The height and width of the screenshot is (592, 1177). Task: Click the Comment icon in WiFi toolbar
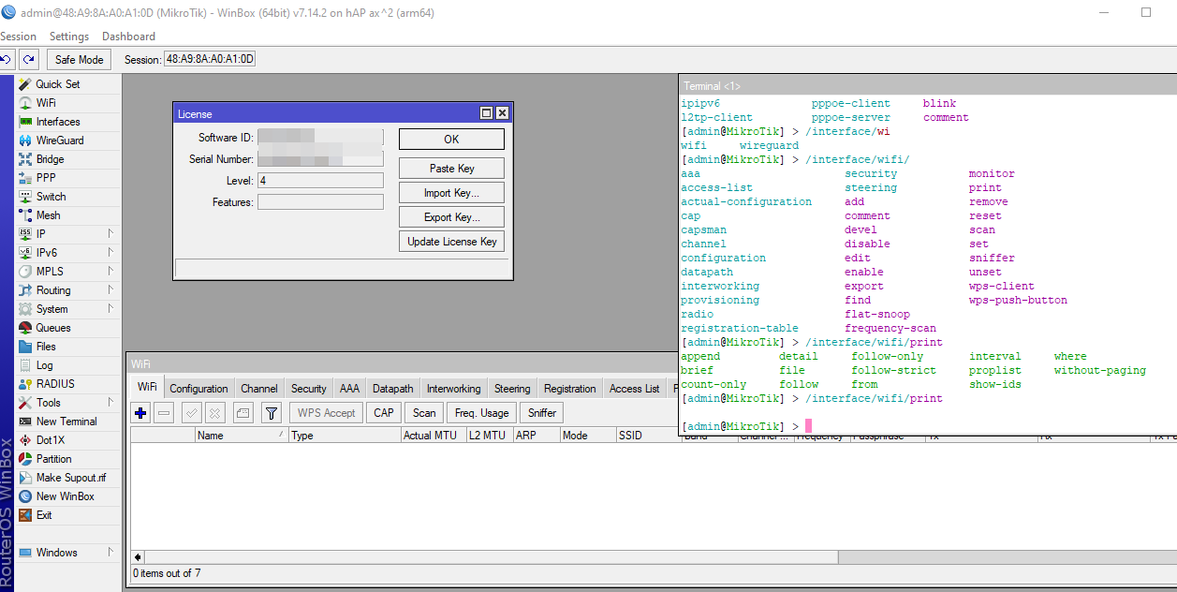(243, 413)
